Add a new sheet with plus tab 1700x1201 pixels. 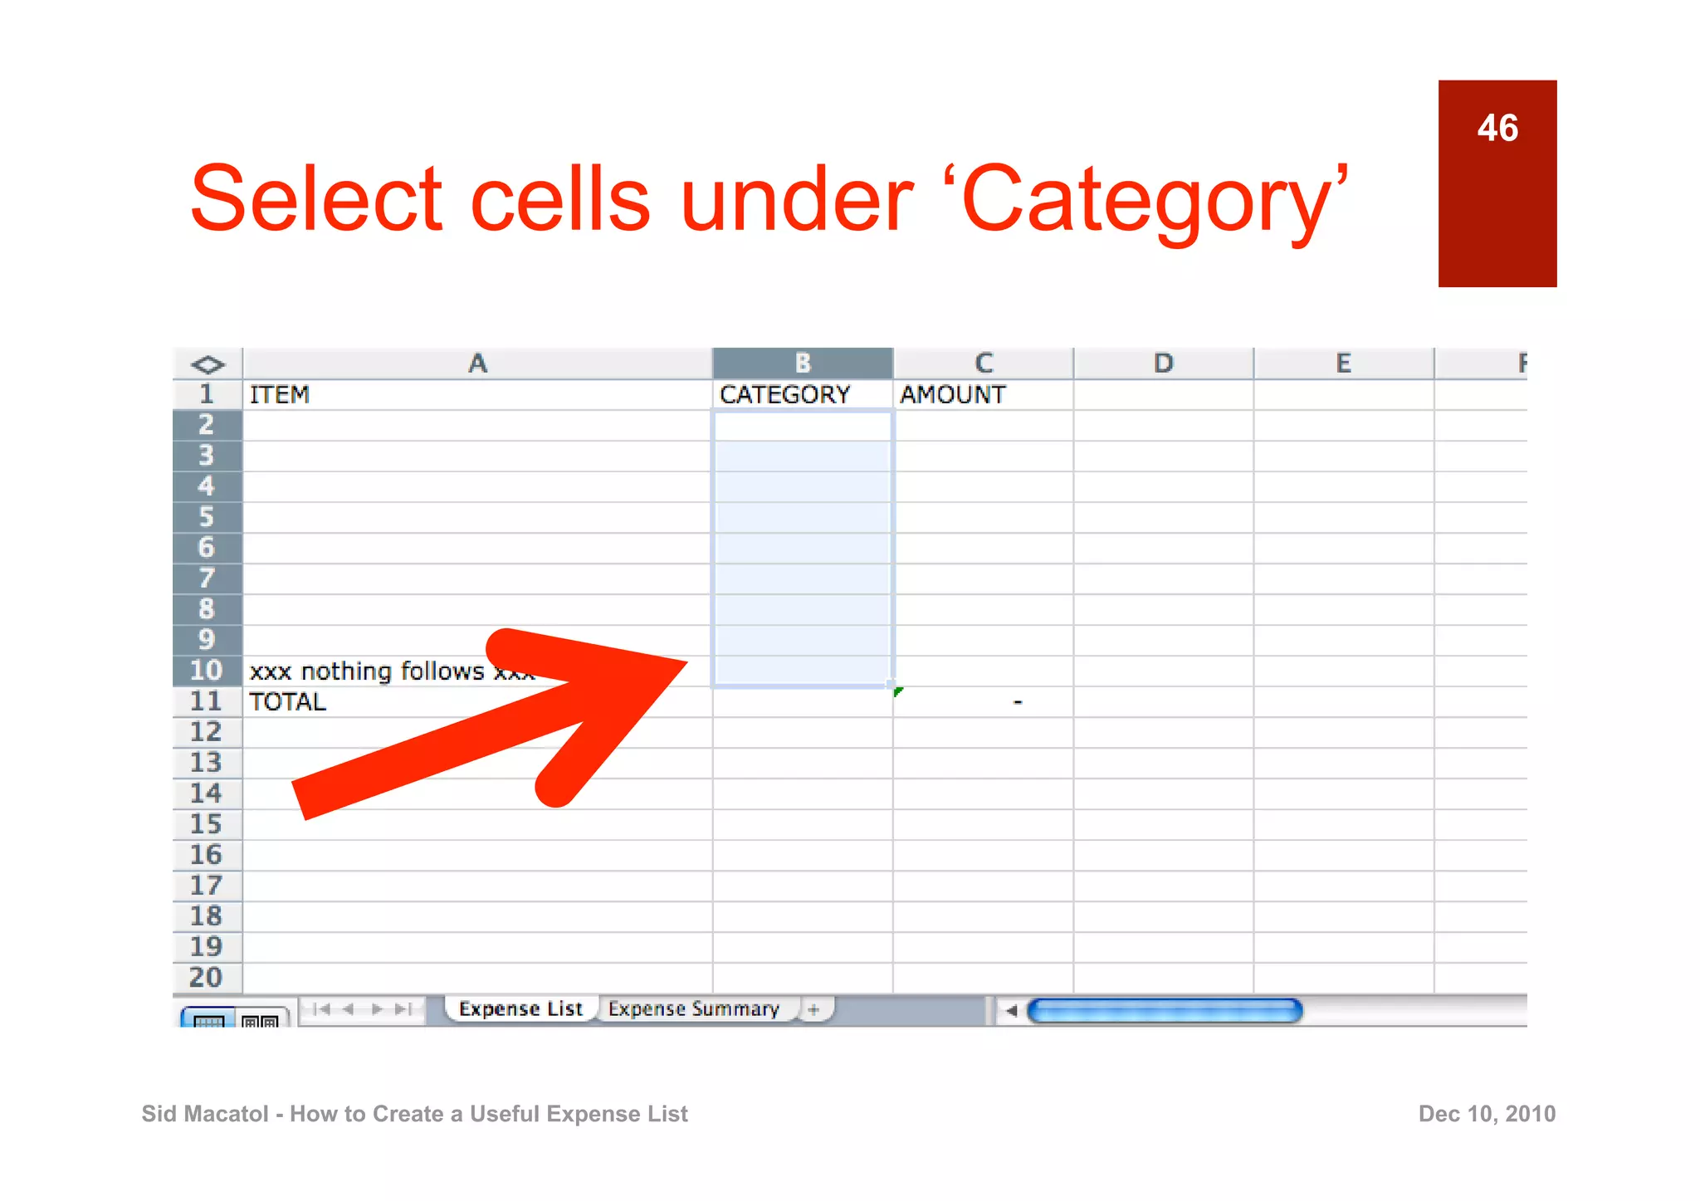(814, 1009)
